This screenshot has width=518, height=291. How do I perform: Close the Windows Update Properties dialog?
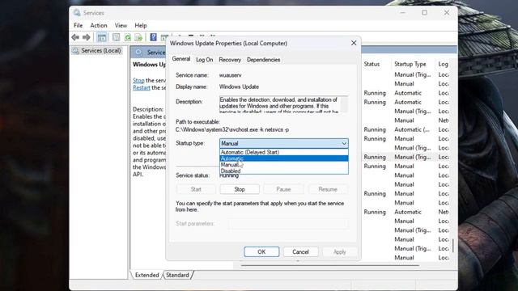coord(354,43)
